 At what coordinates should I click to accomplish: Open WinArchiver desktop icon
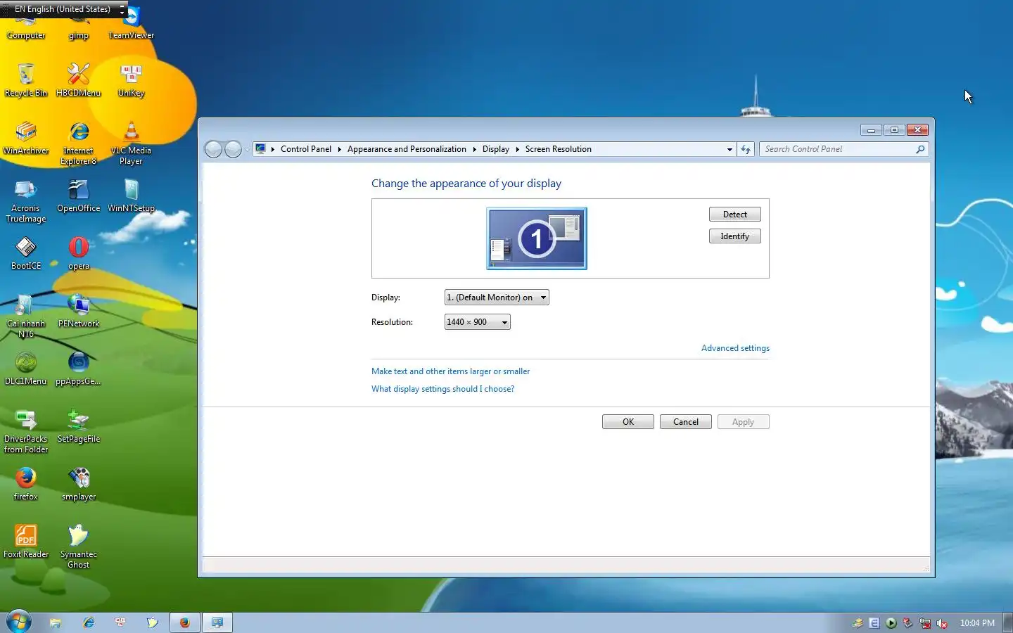point(26,137)
